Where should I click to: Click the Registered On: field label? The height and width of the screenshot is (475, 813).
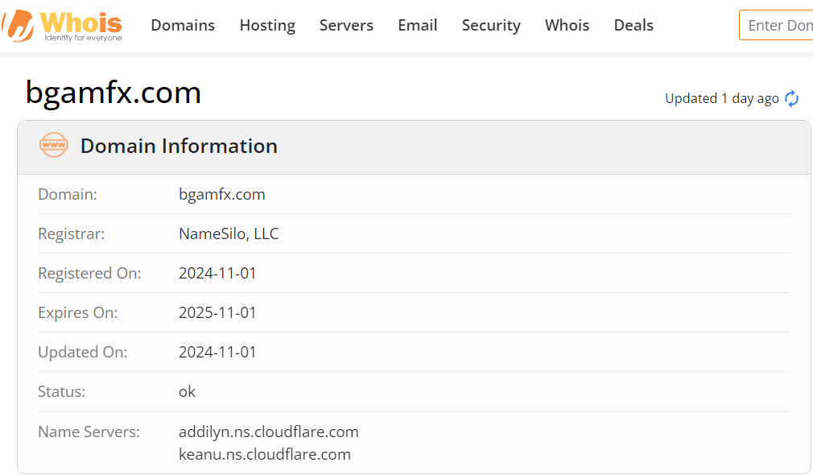point(89,273)
